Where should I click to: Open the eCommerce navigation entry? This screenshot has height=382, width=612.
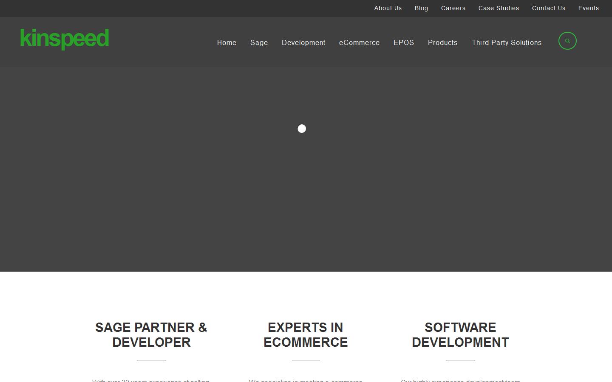[x=359, y=42]
